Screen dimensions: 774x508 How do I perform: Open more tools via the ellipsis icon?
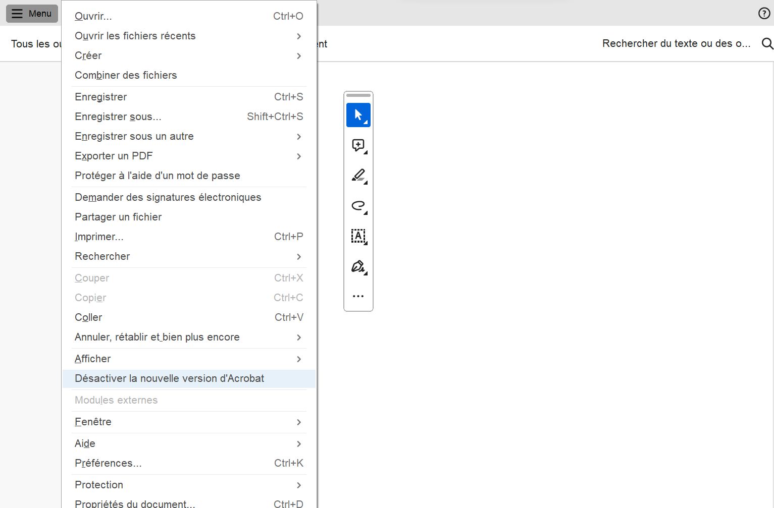[358, 296]
